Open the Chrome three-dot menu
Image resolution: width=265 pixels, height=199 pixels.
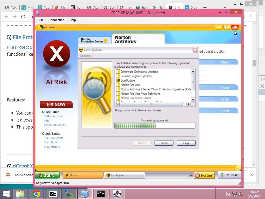(x=251, y=17)
